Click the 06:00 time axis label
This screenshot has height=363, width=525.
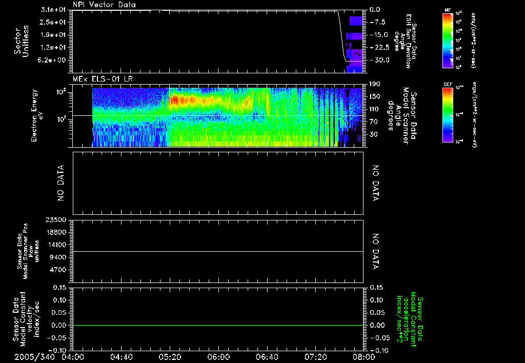coord(218,357)
